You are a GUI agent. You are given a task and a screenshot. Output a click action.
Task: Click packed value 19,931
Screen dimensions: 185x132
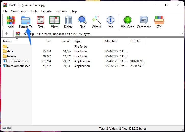click(67, 66)
